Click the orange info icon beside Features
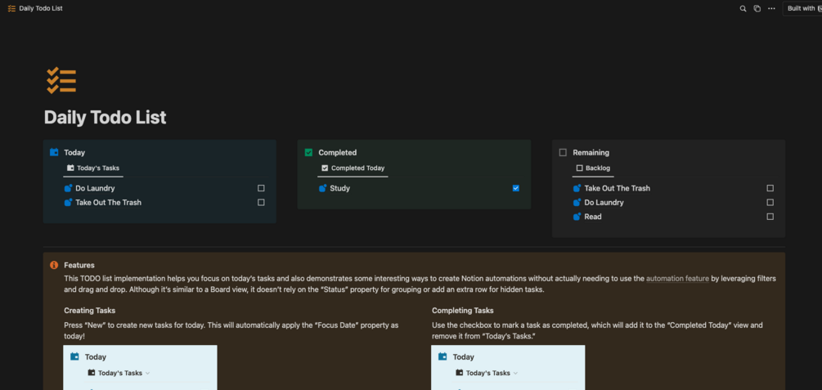The image size is (822, 390). 54,265
